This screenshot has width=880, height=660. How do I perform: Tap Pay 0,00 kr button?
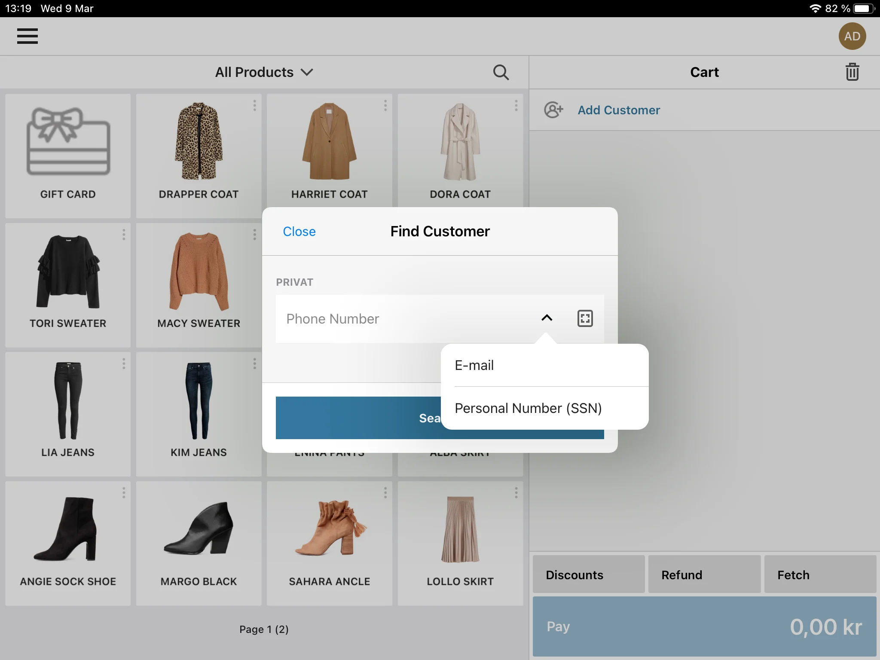point(704,626)
